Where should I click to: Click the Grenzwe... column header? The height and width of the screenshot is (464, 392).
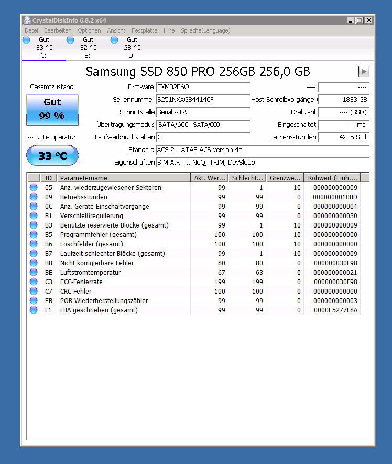pos(285,178)
